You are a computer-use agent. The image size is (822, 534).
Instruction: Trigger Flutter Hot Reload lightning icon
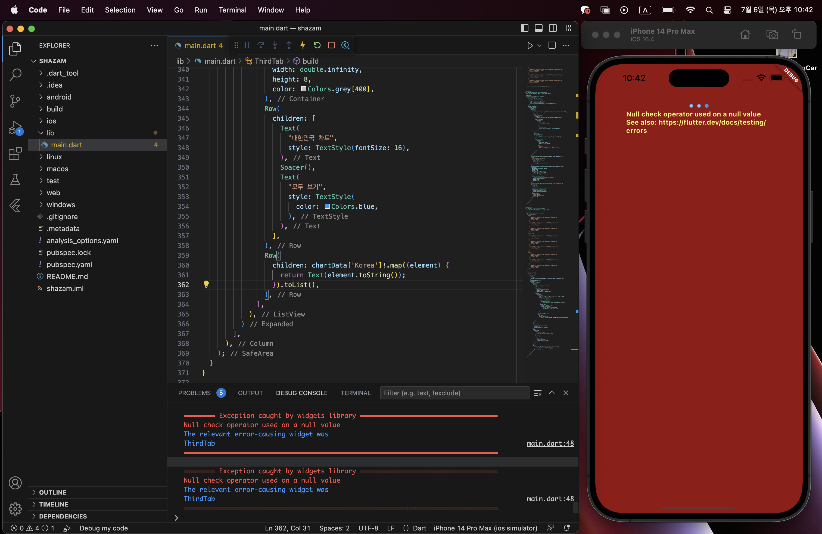303,45
